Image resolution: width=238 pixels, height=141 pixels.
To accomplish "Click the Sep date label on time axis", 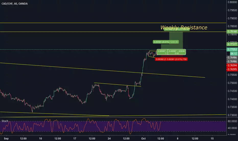I will (x=6, y=138).
